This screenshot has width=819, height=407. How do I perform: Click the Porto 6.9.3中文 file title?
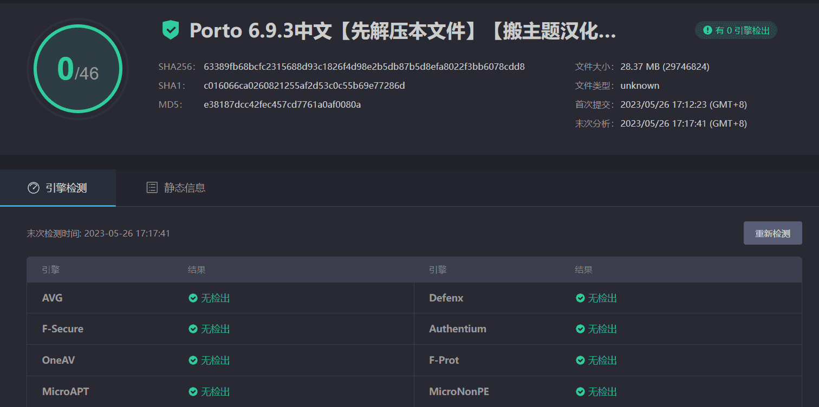coord(402,31)
